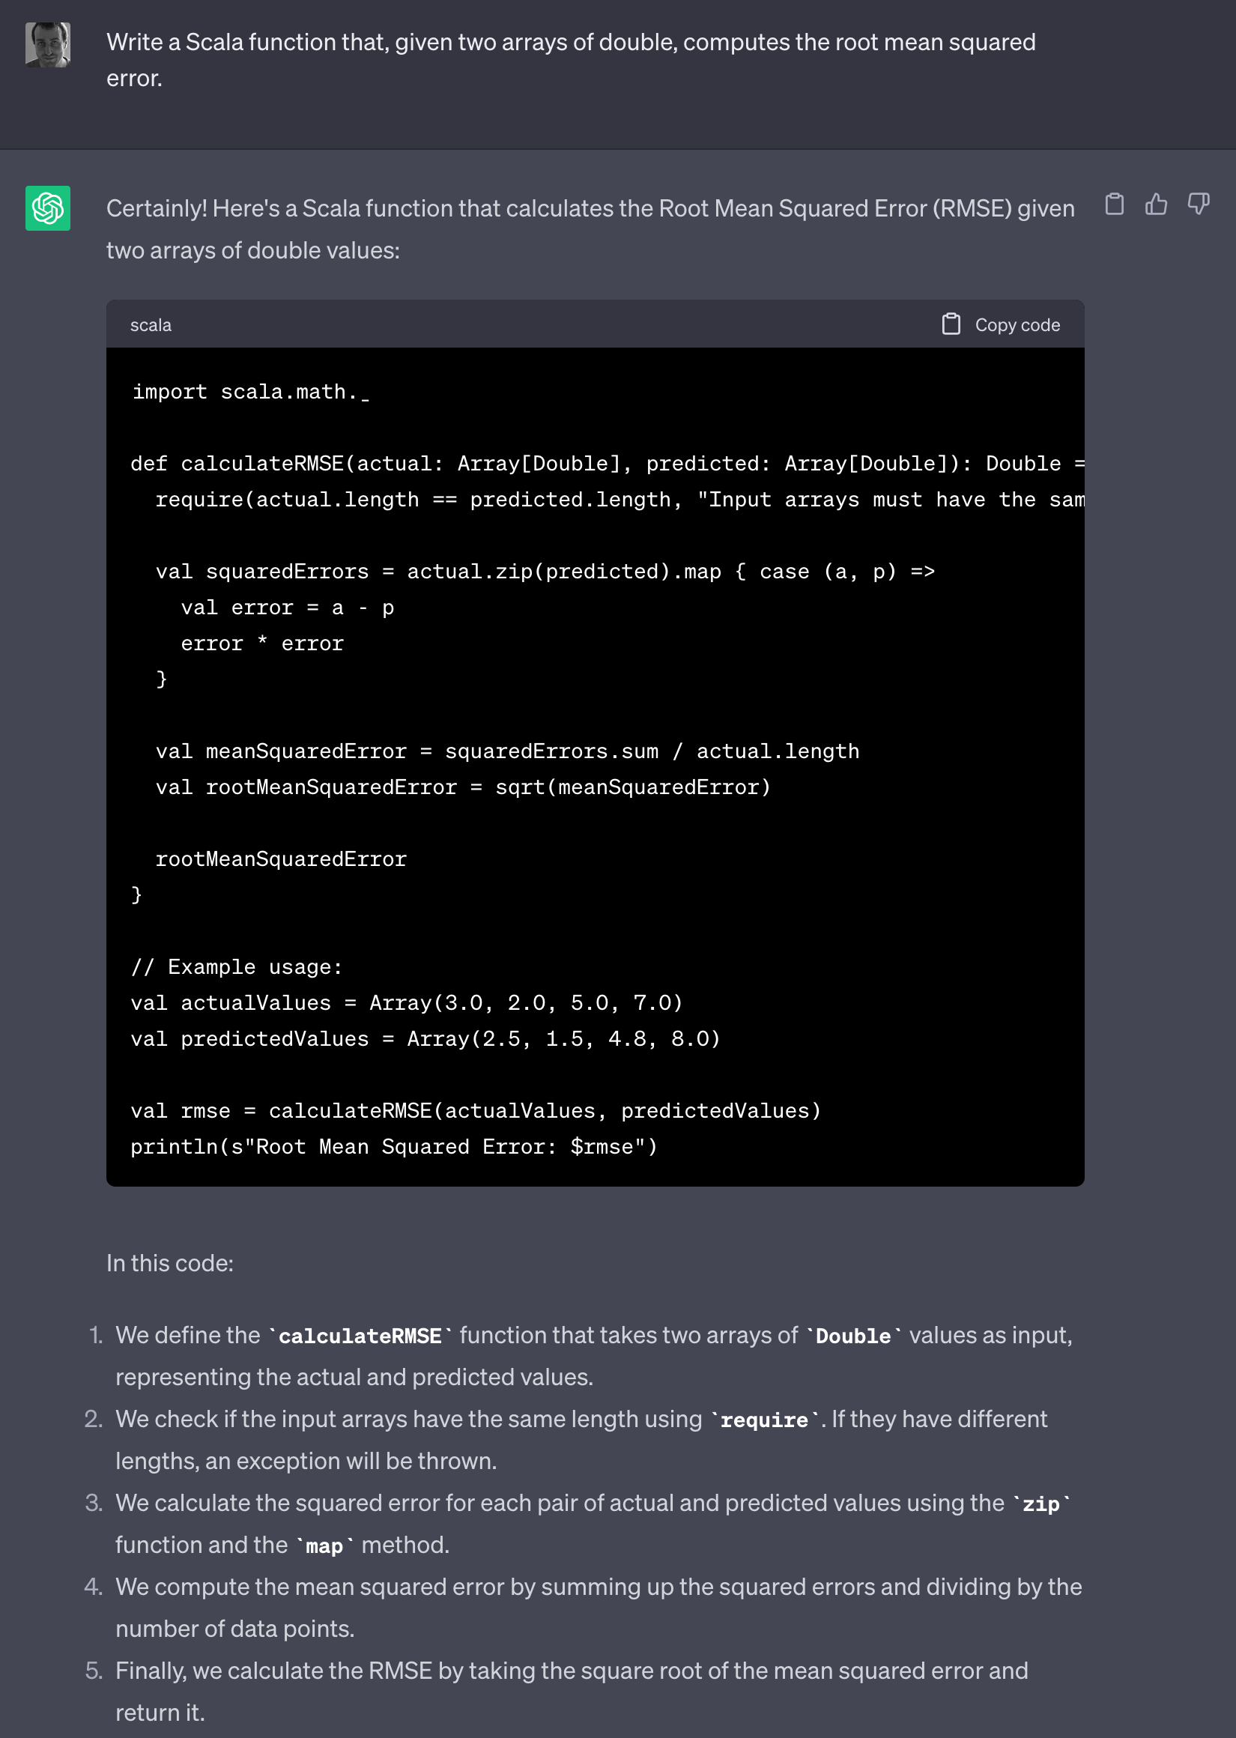
Task: Click the 'require(actual.length' code line
Action: click(x=619, y=500)
